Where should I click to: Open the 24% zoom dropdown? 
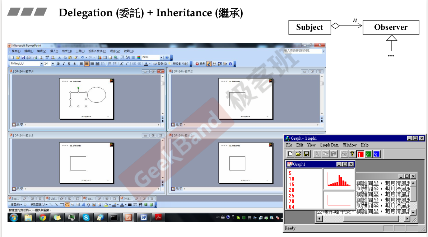pos(161,57)
